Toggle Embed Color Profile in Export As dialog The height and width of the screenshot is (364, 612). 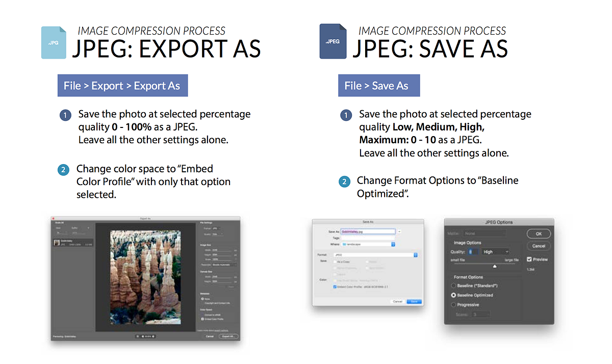click(x=202, y=319)
